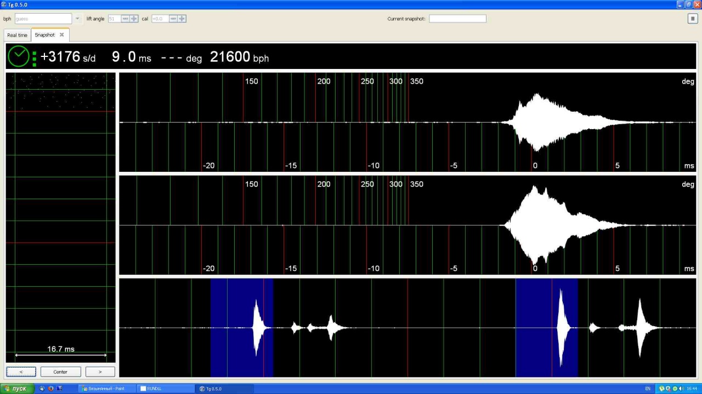Click the Current snapshot name field
The width and height of the screenshot is (702, 394).
(457, 19)
